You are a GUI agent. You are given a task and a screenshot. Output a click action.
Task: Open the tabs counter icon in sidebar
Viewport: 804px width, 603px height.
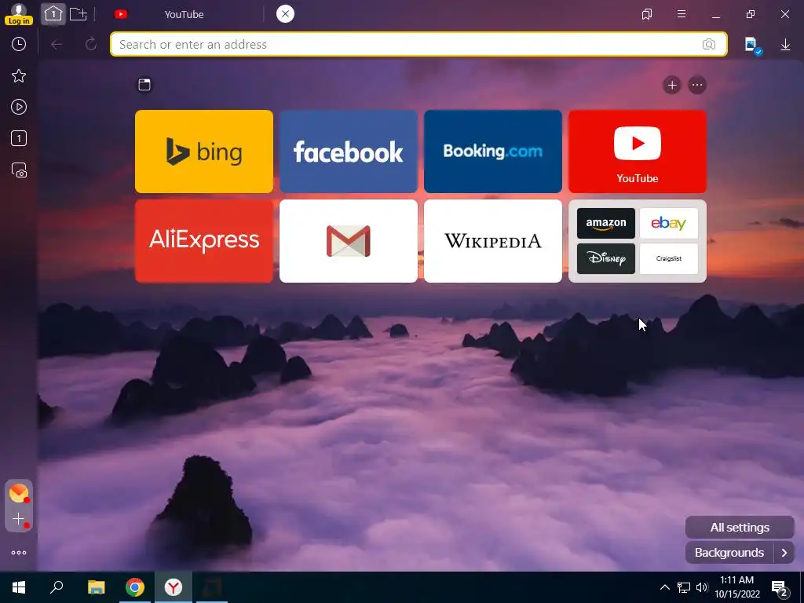(19, 138)
